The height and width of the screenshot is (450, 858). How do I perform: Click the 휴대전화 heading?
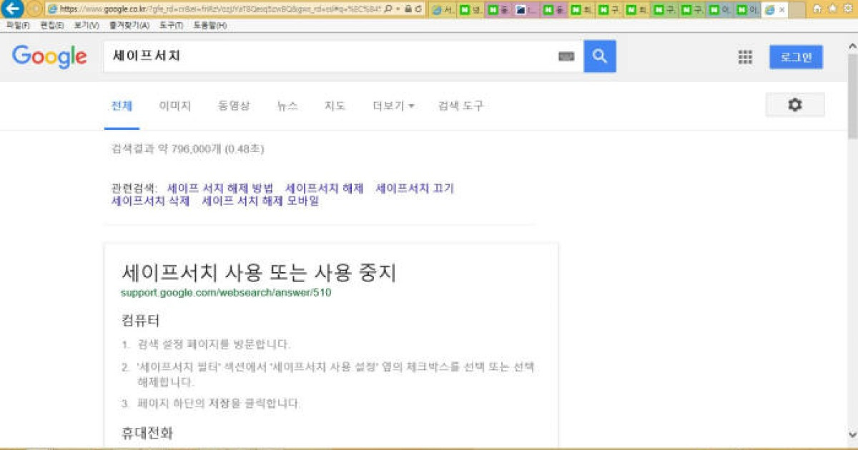[x=147, y=433]
